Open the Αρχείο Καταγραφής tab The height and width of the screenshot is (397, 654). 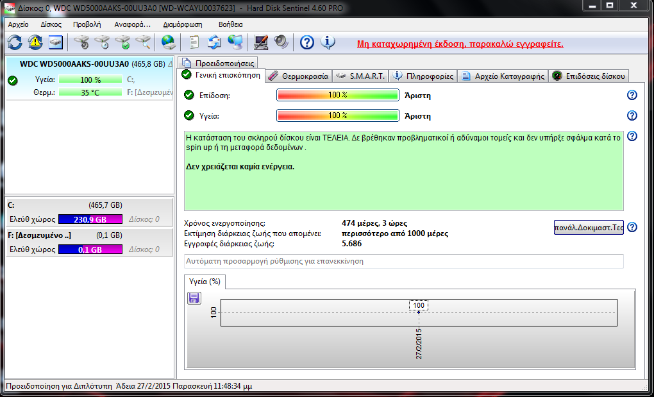coord(503,76)
